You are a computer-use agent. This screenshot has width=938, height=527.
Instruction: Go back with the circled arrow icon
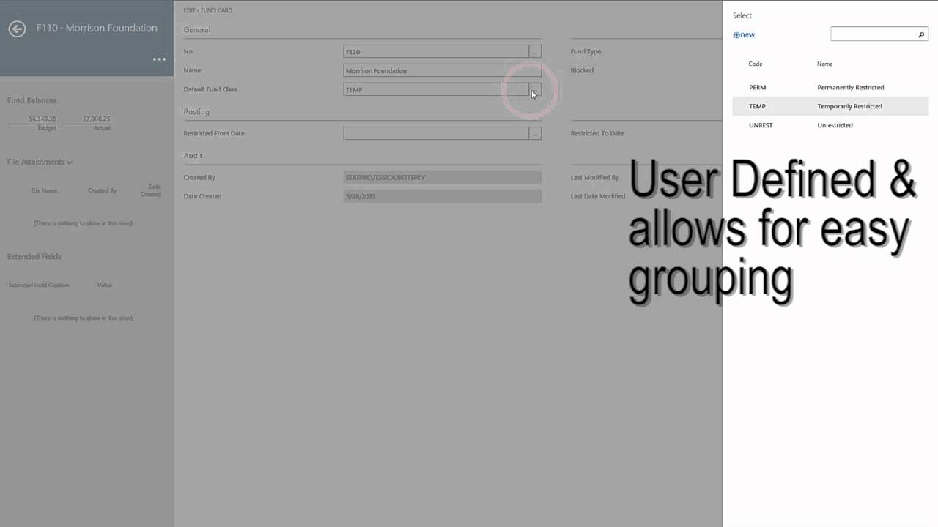click(x=17, y=29)
